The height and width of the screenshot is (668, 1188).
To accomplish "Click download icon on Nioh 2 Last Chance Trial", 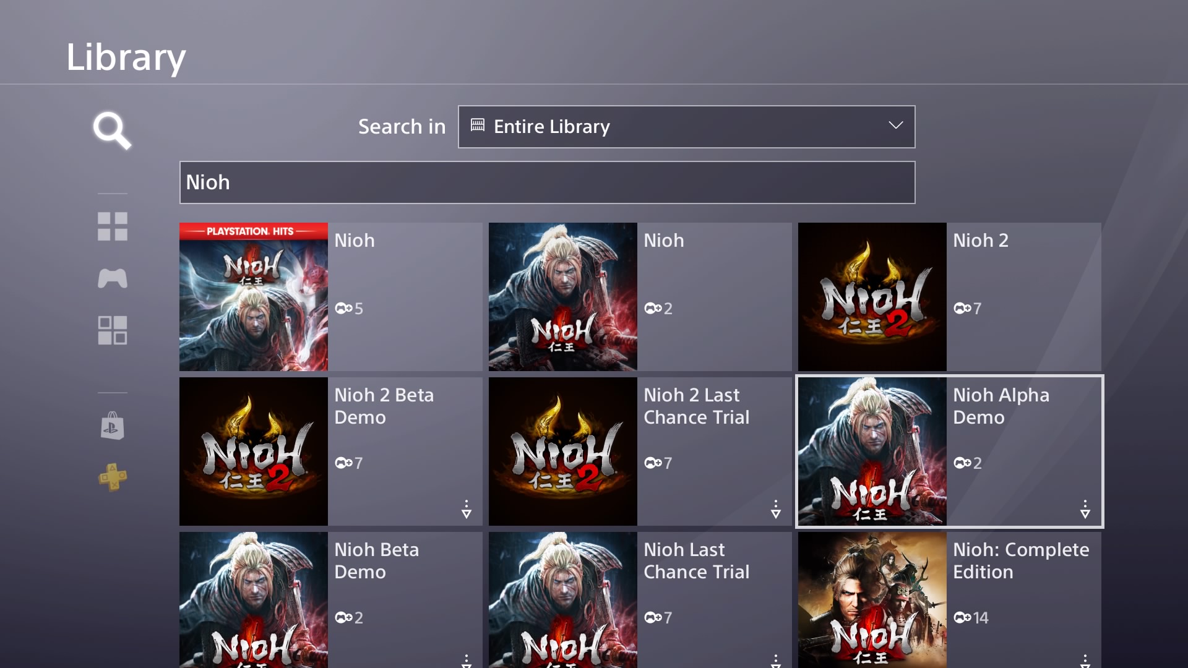I will [x=775, y=509].
